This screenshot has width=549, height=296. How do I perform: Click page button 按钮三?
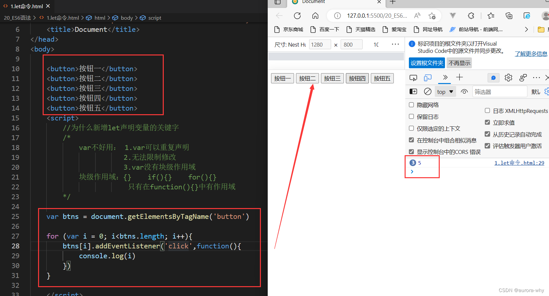332,78
